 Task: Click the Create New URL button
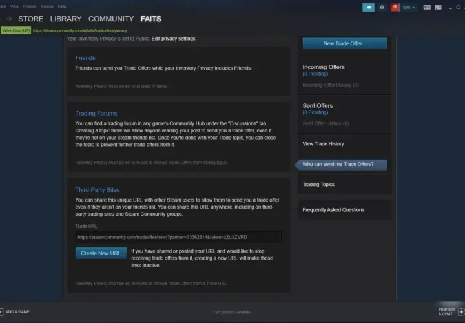tap(101, 253)
